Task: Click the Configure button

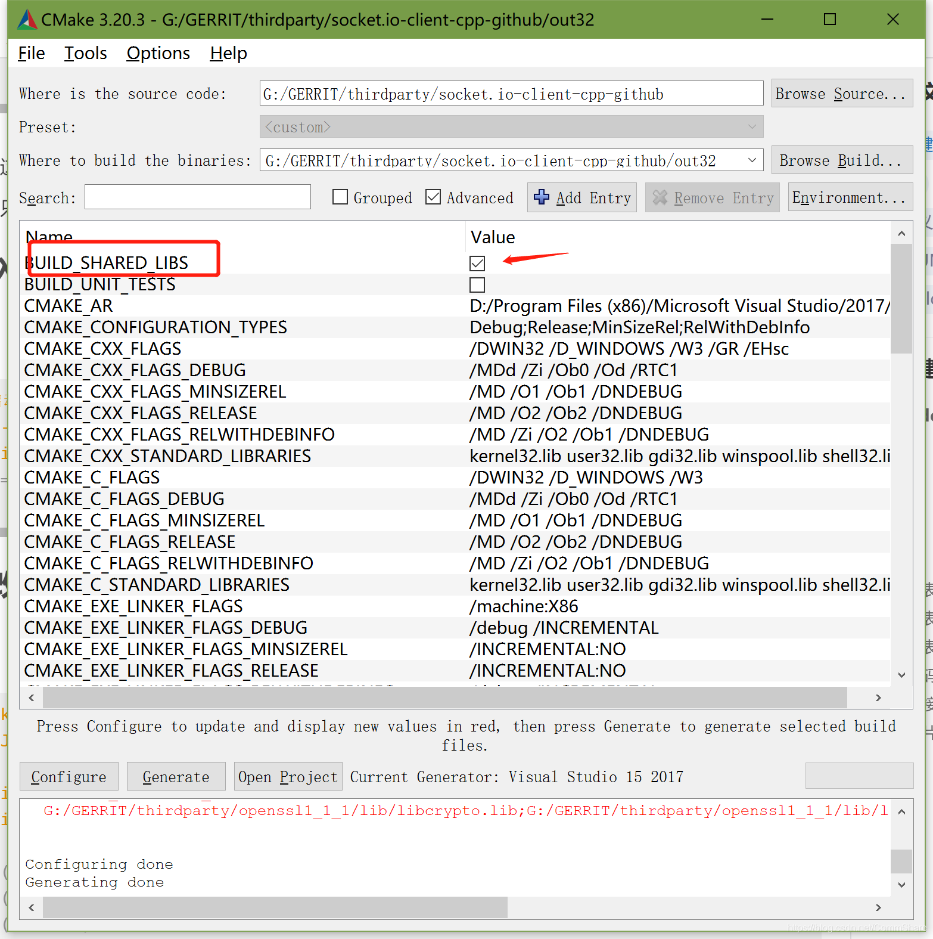Action: click(69, 776)
